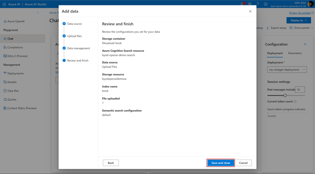Click the Past messages value field showing 10
This screenshot has width=315, height=174.
[300, 90]
